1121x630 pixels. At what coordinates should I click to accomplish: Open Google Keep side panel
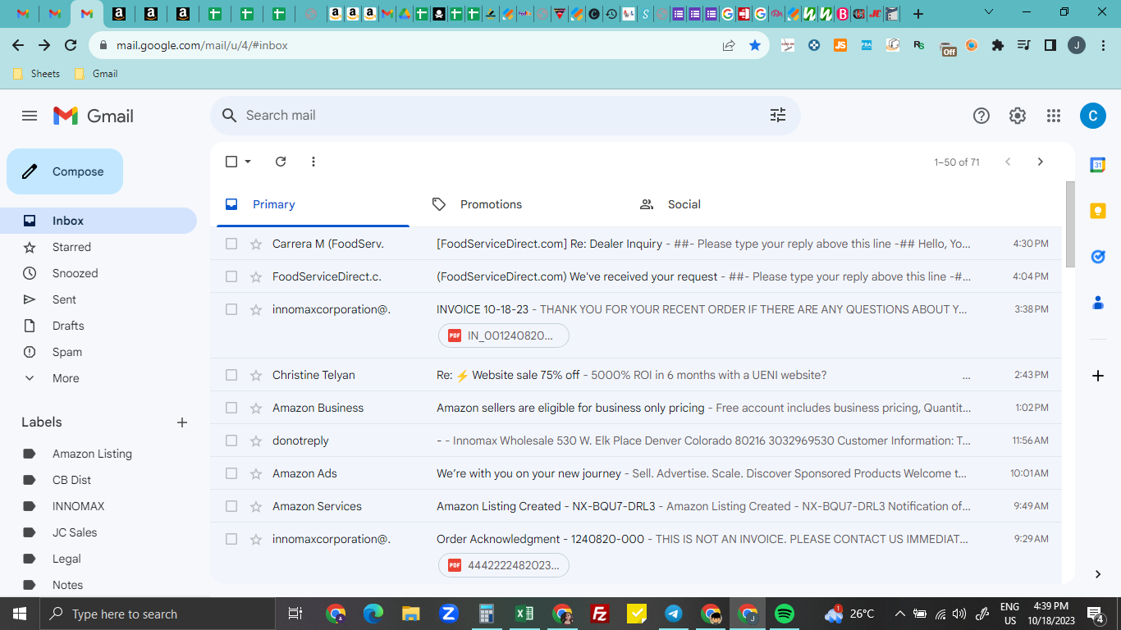pyautogui.click(x=1097, y=211)
